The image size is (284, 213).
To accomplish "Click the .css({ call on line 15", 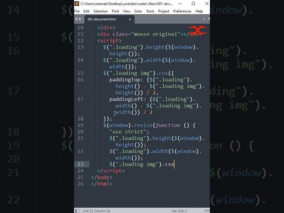I will [165, 73].
